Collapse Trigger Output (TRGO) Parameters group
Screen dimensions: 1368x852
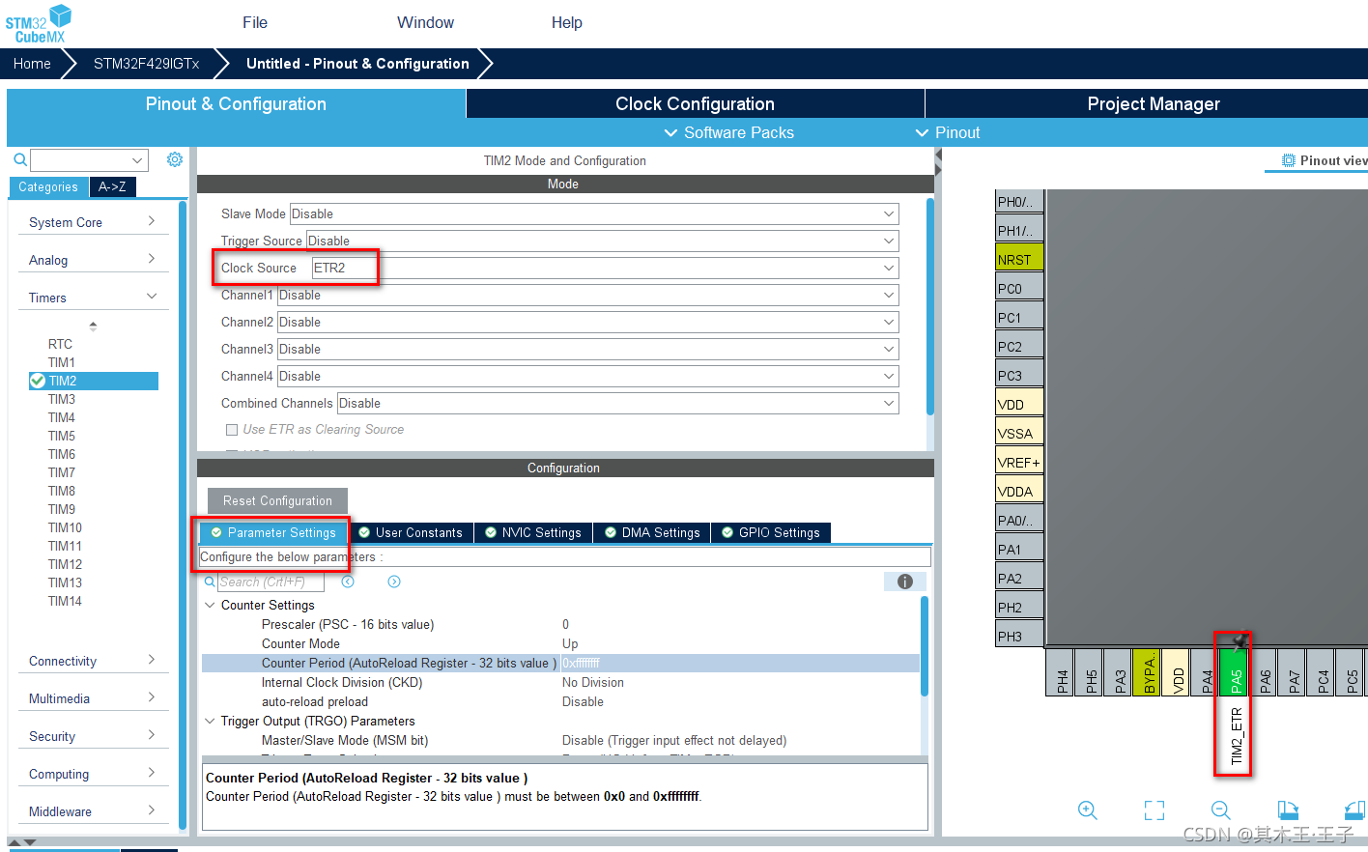210,721
